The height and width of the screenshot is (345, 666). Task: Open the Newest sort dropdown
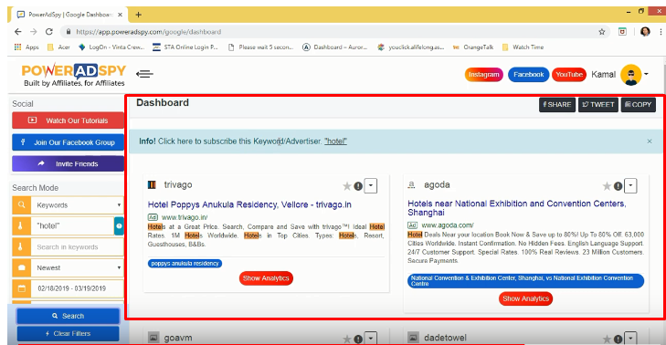click(78, 267)
